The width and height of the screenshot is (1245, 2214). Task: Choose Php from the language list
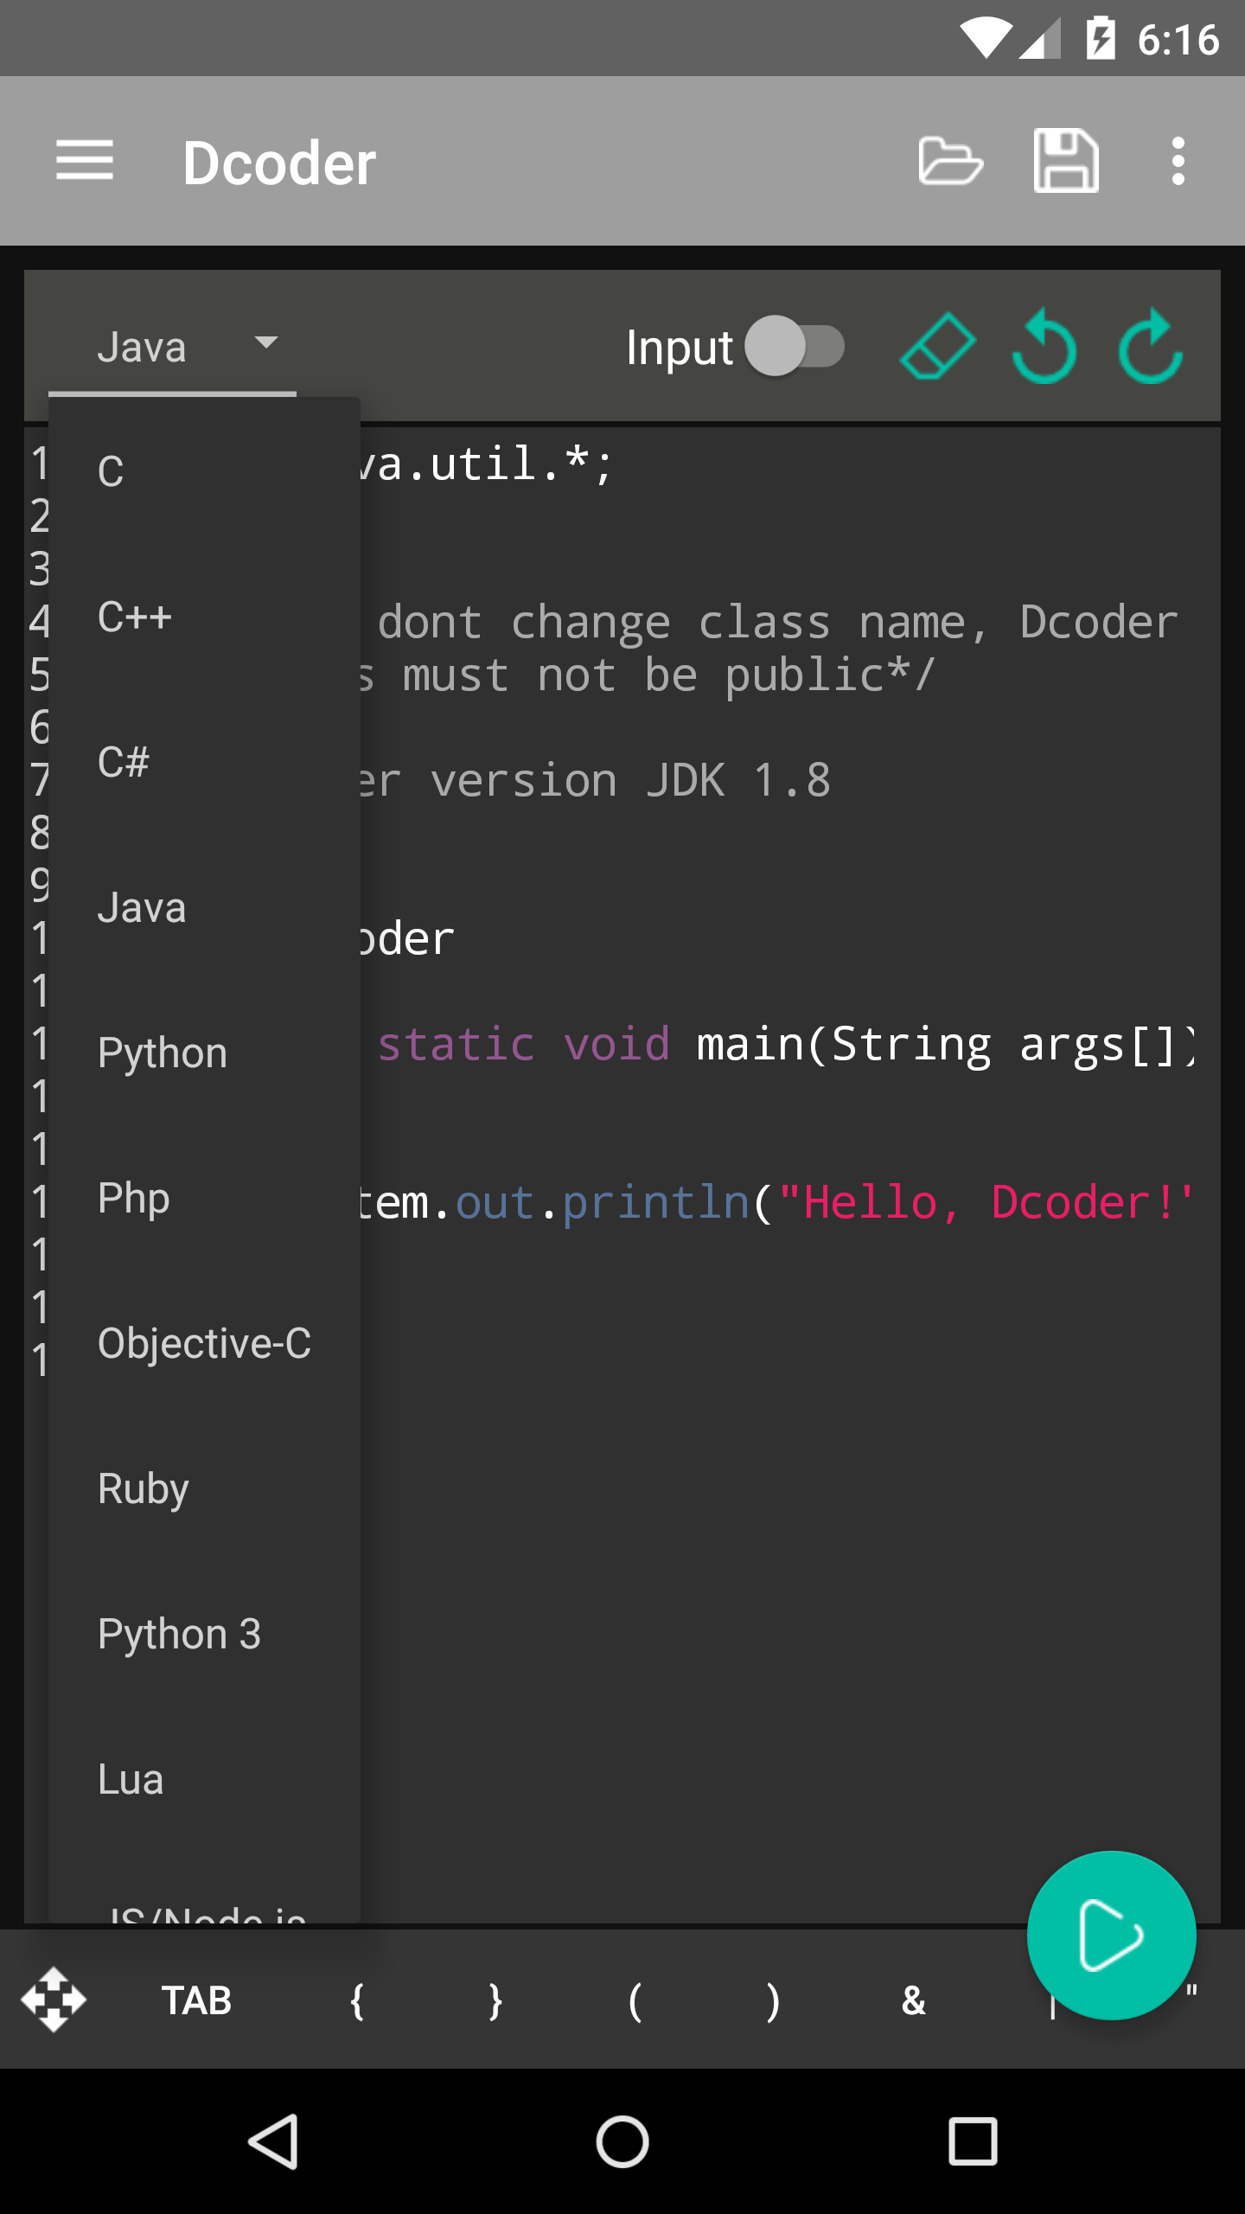pos(132,1197)
